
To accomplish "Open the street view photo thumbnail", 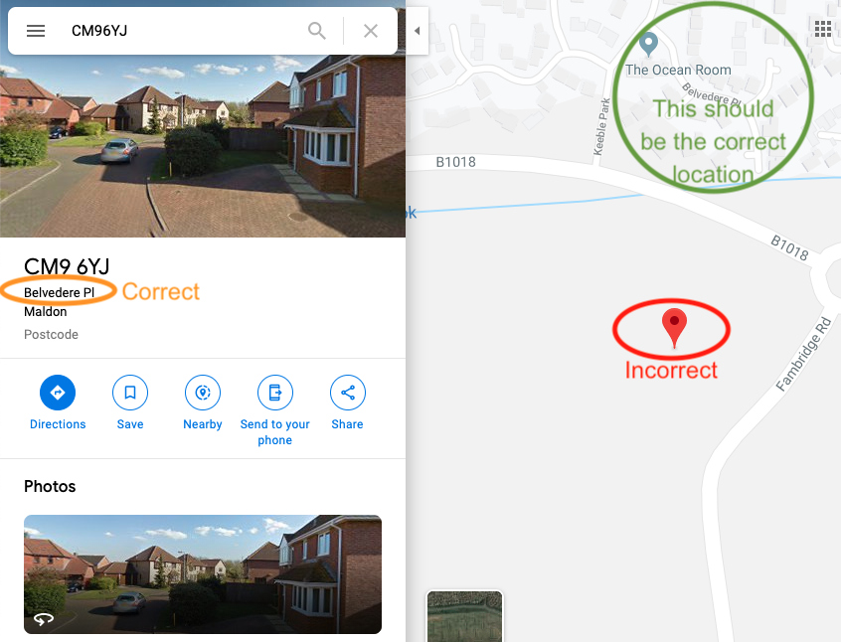I will pos(203,574).
